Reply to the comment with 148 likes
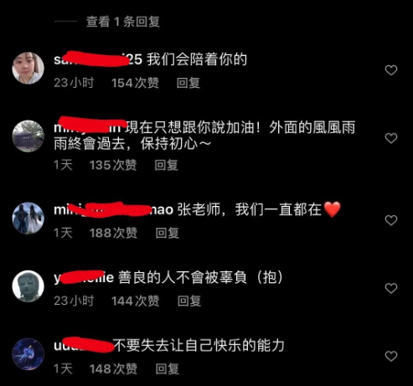The image size is (413, 386). tap(168, 368)
